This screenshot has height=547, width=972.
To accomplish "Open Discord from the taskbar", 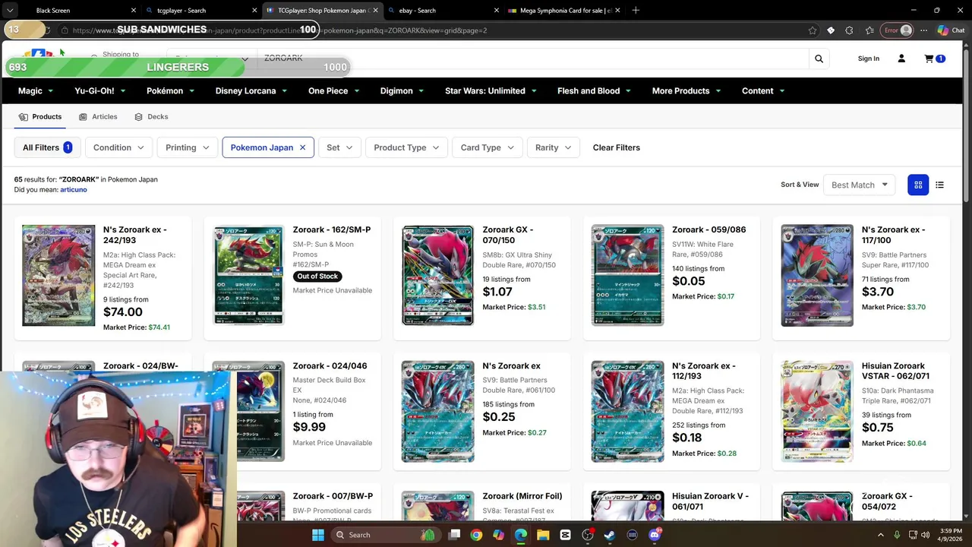I will [x=655, y=535].
